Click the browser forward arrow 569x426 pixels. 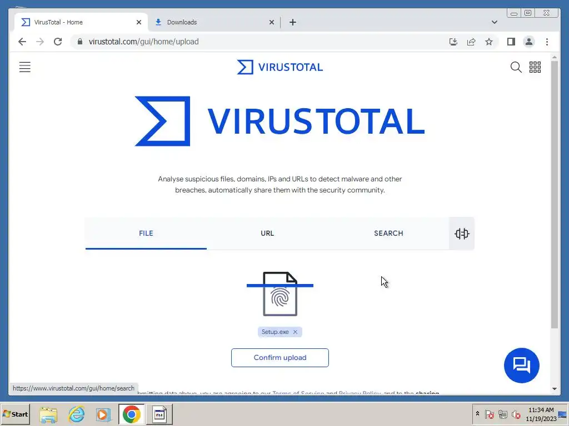(x=40, y=42)
